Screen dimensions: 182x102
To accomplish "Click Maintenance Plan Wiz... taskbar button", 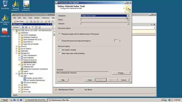I will (59, 100).
